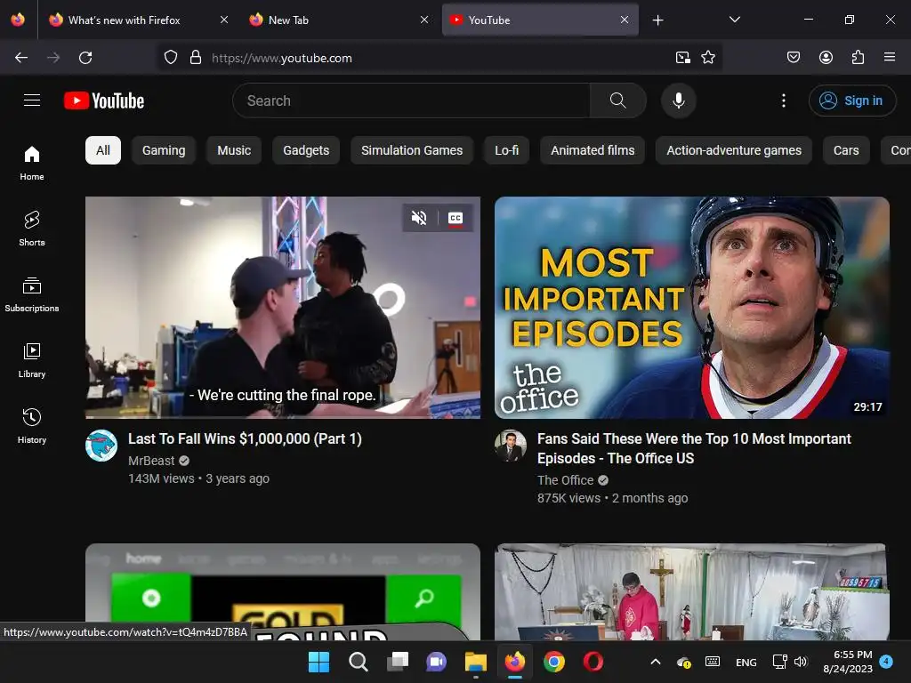Select the Action-adventure games filter chip
Image resolution: width=911 pixels, height=683 pixels.
[x=734, y=150]
